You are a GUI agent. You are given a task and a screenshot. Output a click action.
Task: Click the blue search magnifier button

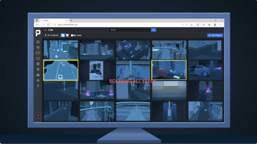(154, 30)
